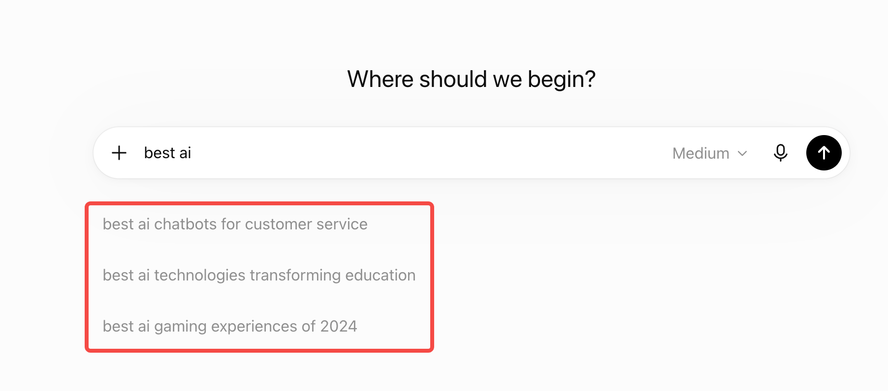Click "2024" in the last autocomplete suggestion
Viewport: 888px width, 391px height.
[x=339, y=326]
